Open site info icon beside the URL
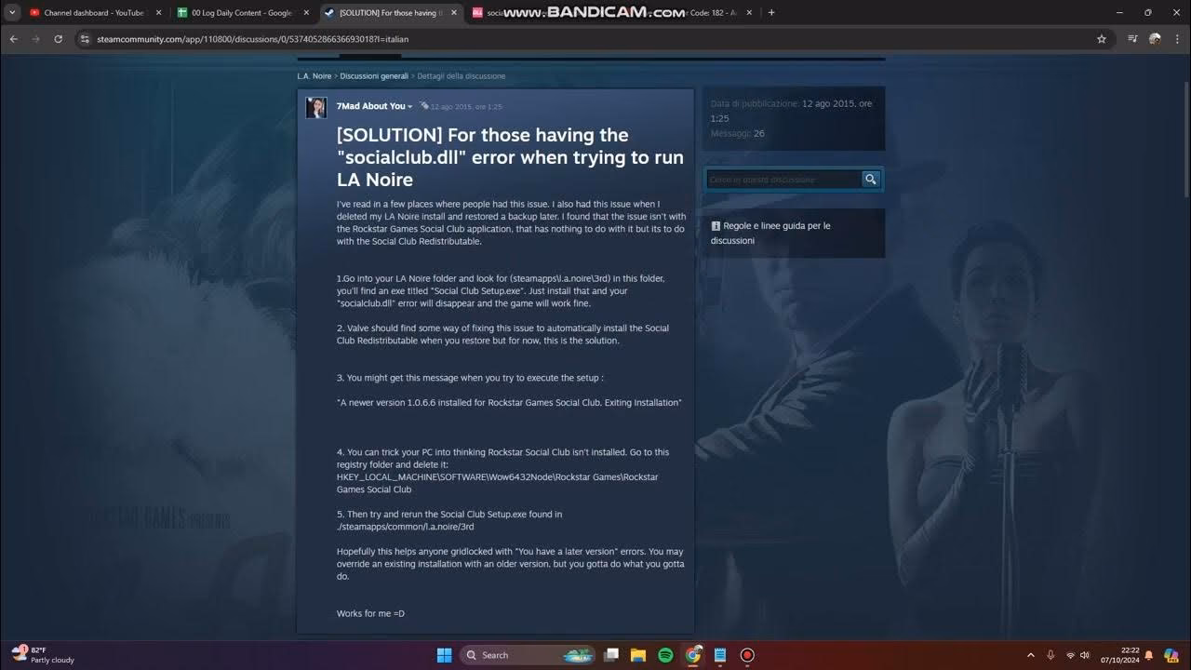This screenshot has width=1191, height=670. coord(85,39)
